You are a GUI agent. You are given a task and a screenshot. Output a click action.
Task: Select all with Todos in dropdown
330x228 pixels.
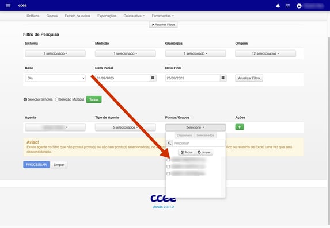tap(187, 152)
